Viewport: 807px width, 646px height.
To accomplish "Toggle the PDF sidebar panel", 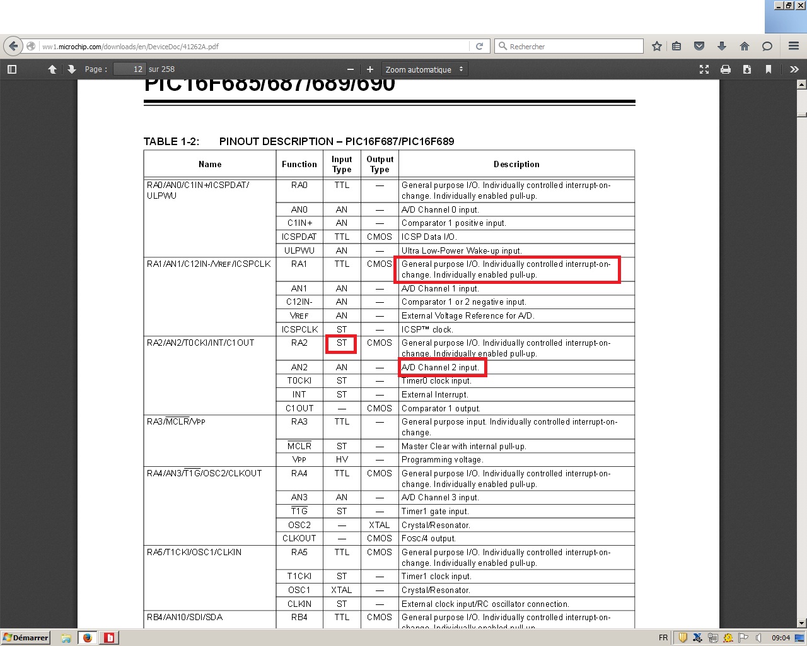I will [x=12, y=69].
